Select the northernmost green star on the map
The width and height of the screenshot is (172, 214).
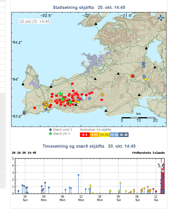(x=60, y=94)
